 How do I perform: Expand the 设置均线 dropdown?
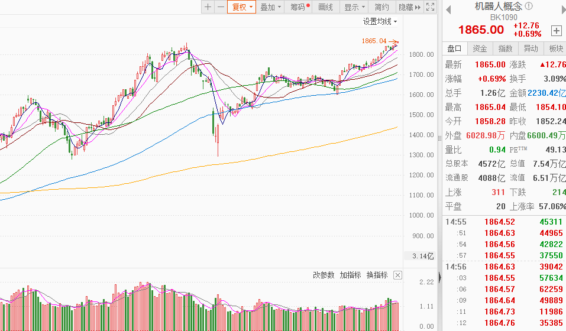pyautogui.click(x=380, y=21)
